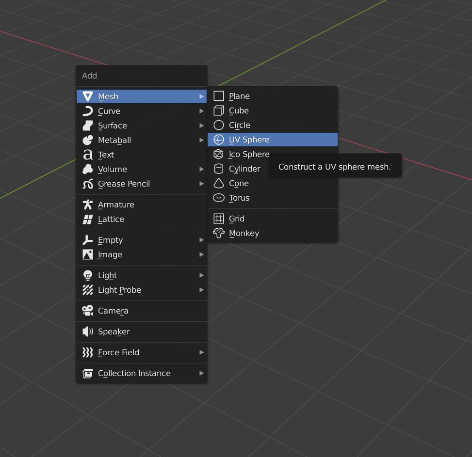Image resolution: width=472 pixels, height=457 pixels.
Task: Click the Cube icon in Mesh submenu
Action: [219, 110]
